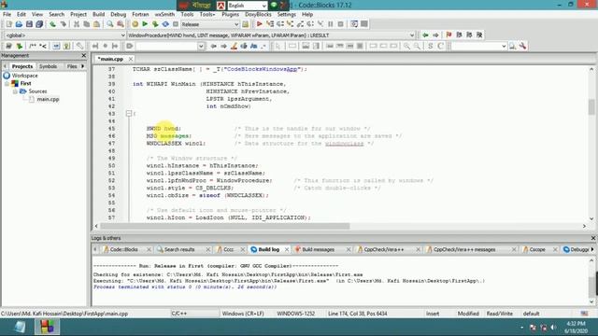
Task: Close the Logs & others panel
Action: tap(593, 238)
